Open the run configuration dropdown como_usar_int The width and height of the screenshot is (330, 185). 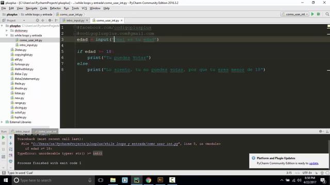294,14
